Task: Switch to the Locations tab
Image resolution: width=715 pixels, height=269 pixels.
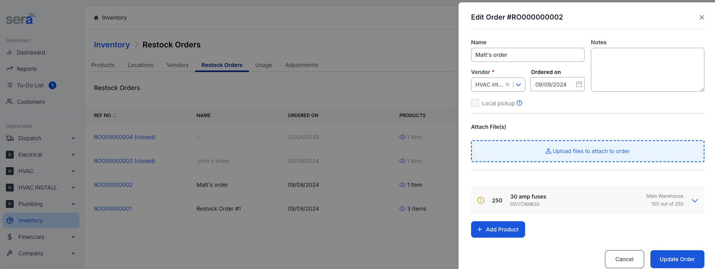Action: coord(141,65)
